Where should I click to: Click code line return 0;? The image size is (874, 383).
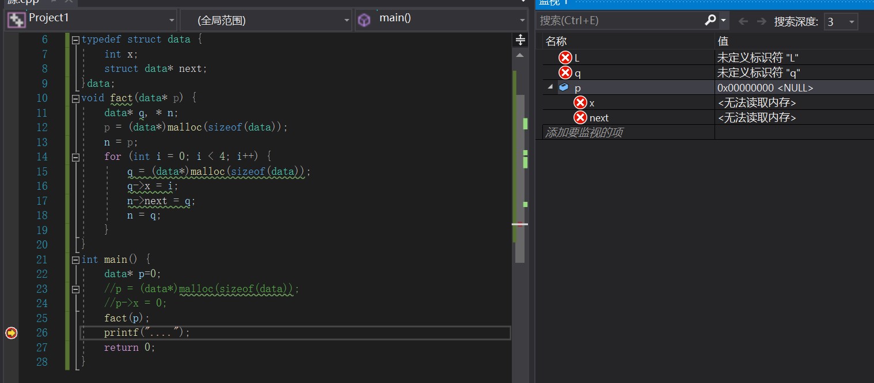(x=130, y=347)
